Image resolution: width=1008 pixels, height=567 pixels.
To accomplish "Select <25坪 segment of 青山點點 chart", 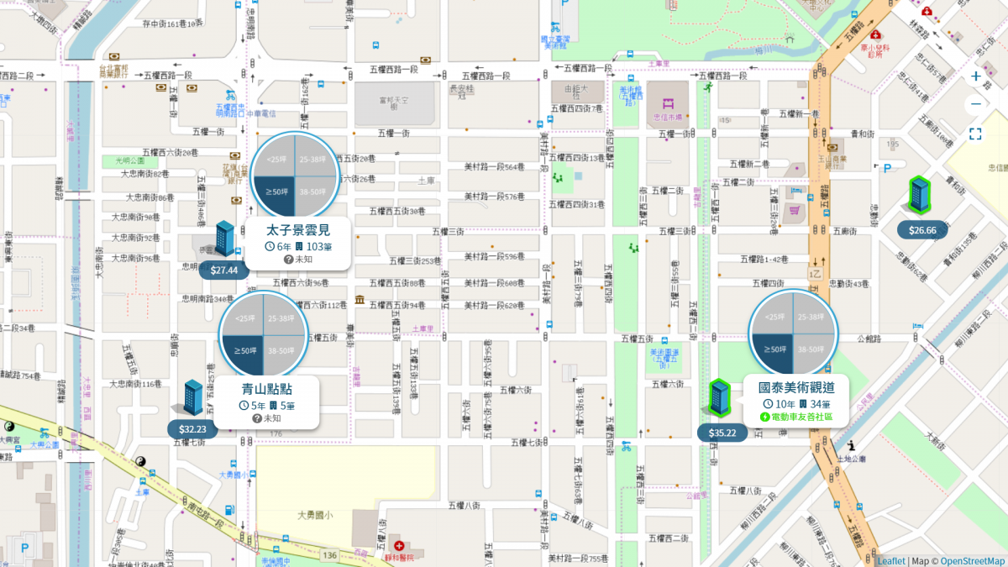I will [244, 316].
